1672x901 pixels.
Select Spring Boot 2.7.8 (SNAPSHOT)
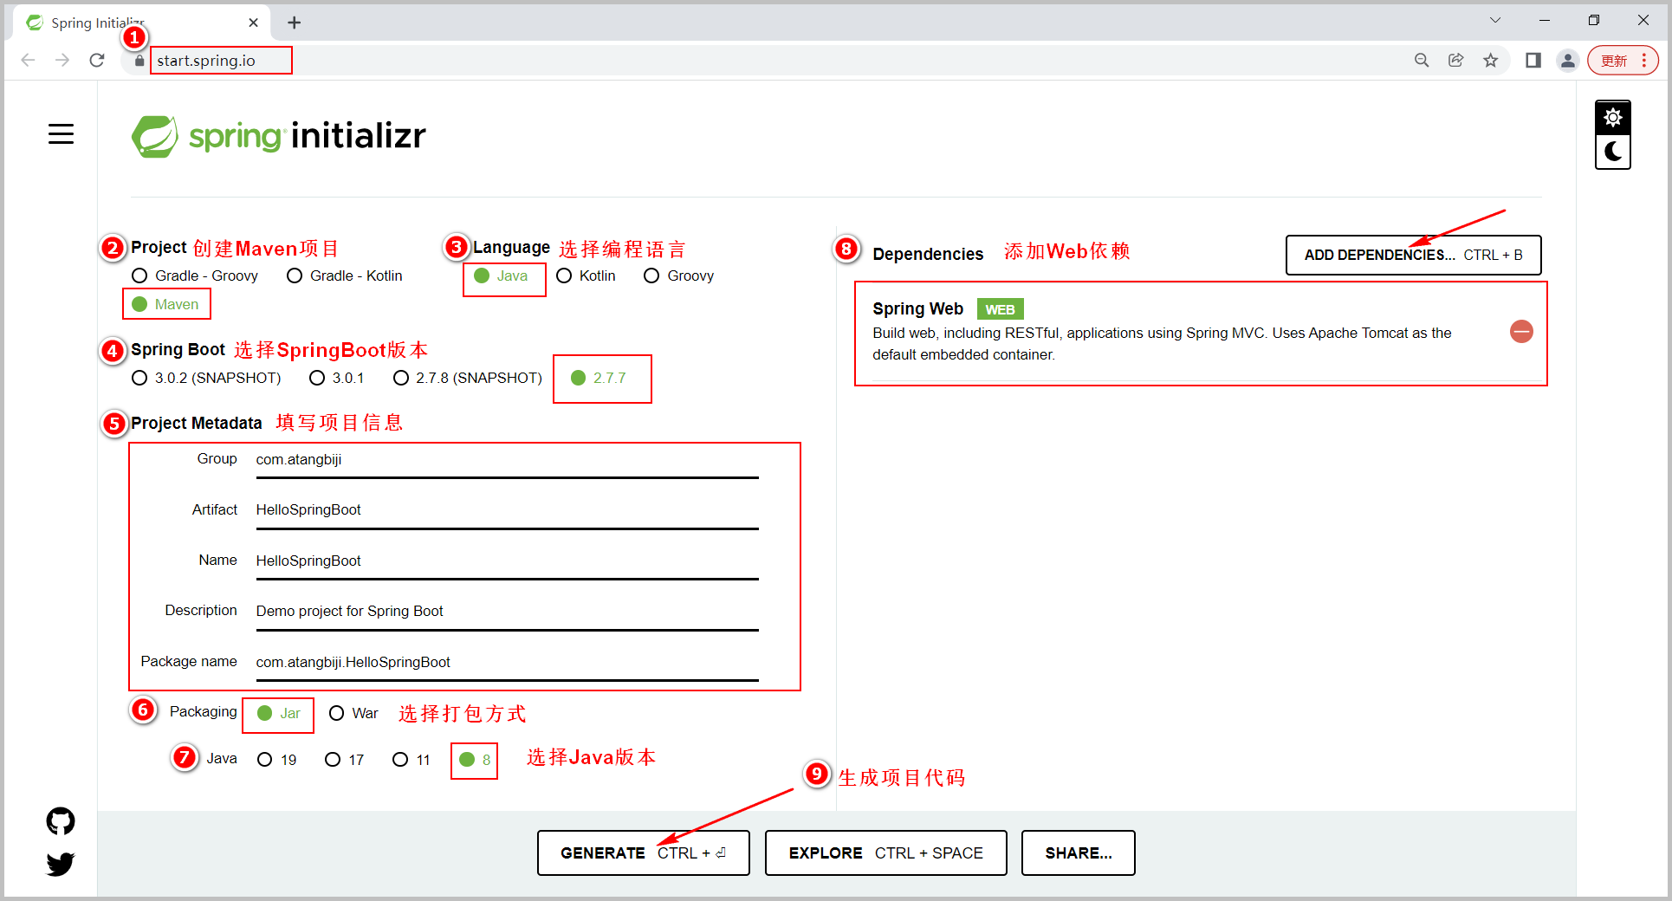[x=467, y=378]
